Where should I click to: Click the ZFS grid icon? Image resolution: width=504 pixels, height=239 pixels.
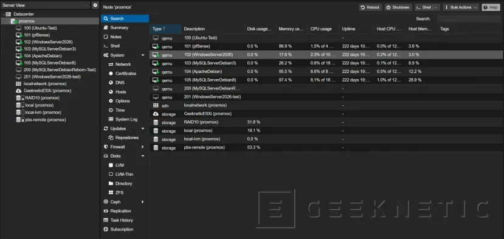point(111,193)
